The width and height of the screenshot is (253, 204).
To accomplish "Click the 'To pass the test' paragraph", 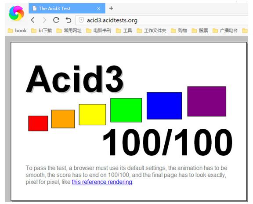I will (126, 175).
